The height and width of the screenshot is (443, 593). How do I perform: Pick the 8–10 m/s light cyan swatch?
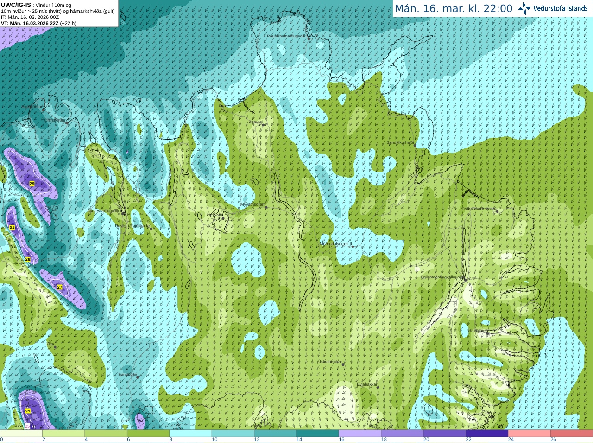[x=190, y=433]
